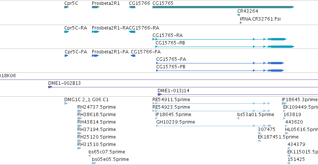Image resolution: width=318 pixels, height=165 pixels.
Task: Click the CG15765-RB transcript glyph
Action: [x=225, y=47]
